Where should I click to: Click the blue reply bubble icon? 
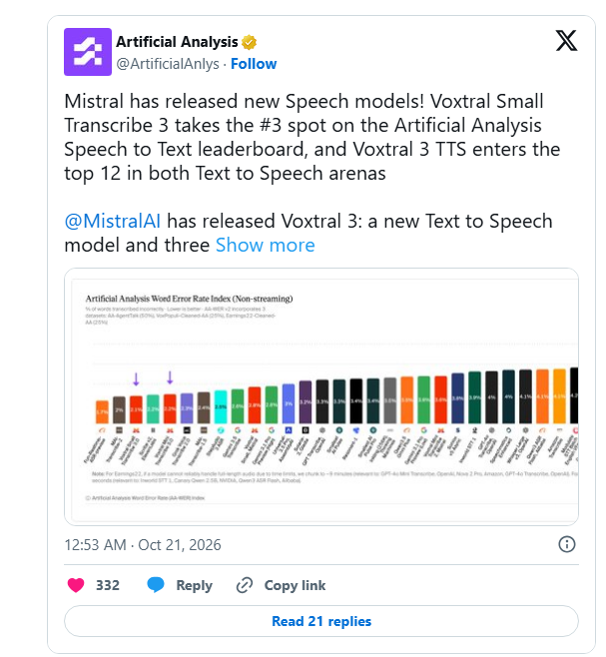[155, 584]
